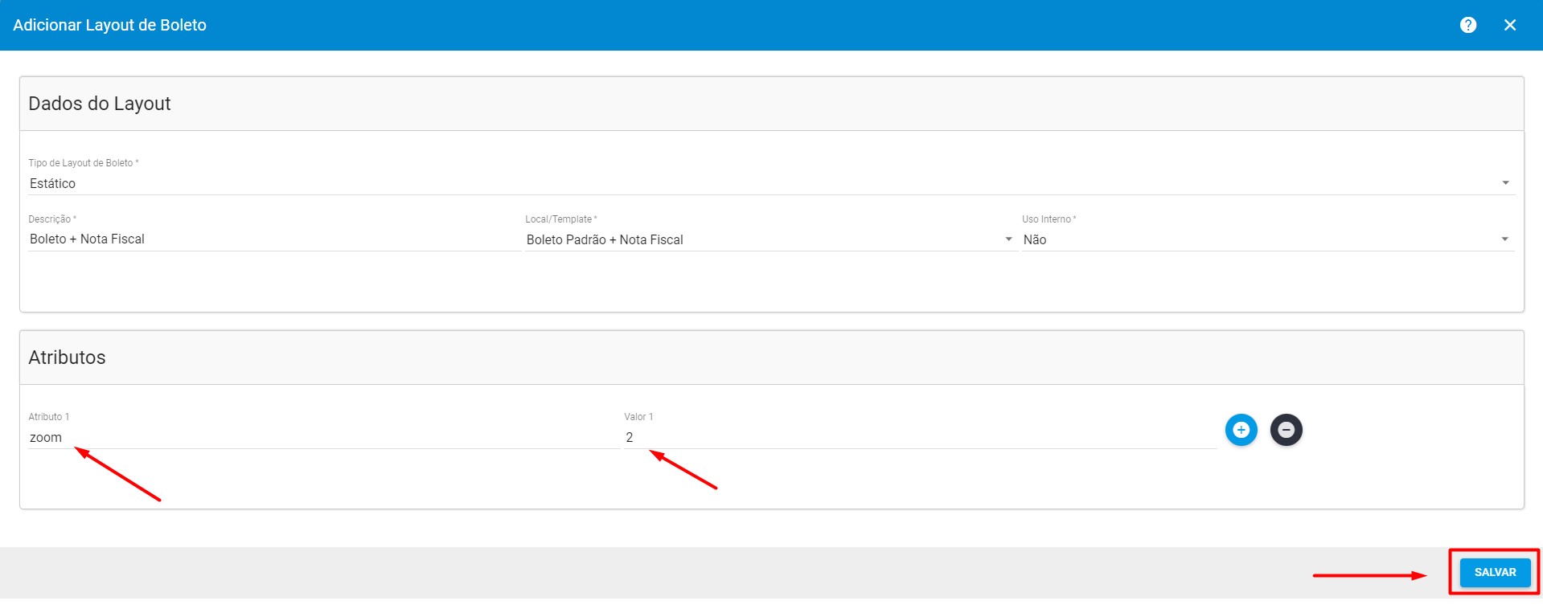The image size is (1543, 613).
Task: Open the Uso Interno dropdown
Action: click(1268, 239)
